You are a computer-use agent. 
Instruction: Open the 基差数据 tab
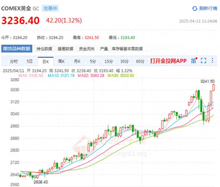click(x=65, y=49)
